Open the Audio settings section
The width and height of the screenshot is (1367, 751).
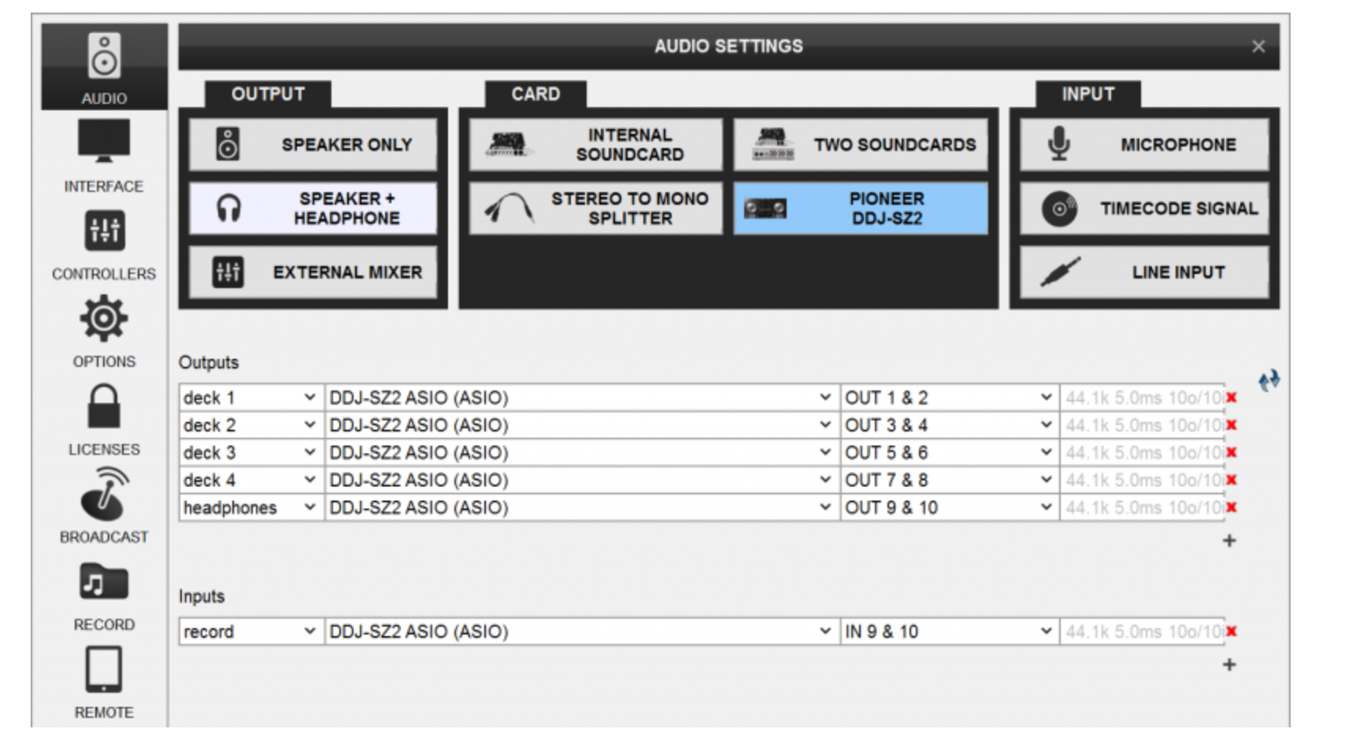pyautogui.click(x=104, y=68)
